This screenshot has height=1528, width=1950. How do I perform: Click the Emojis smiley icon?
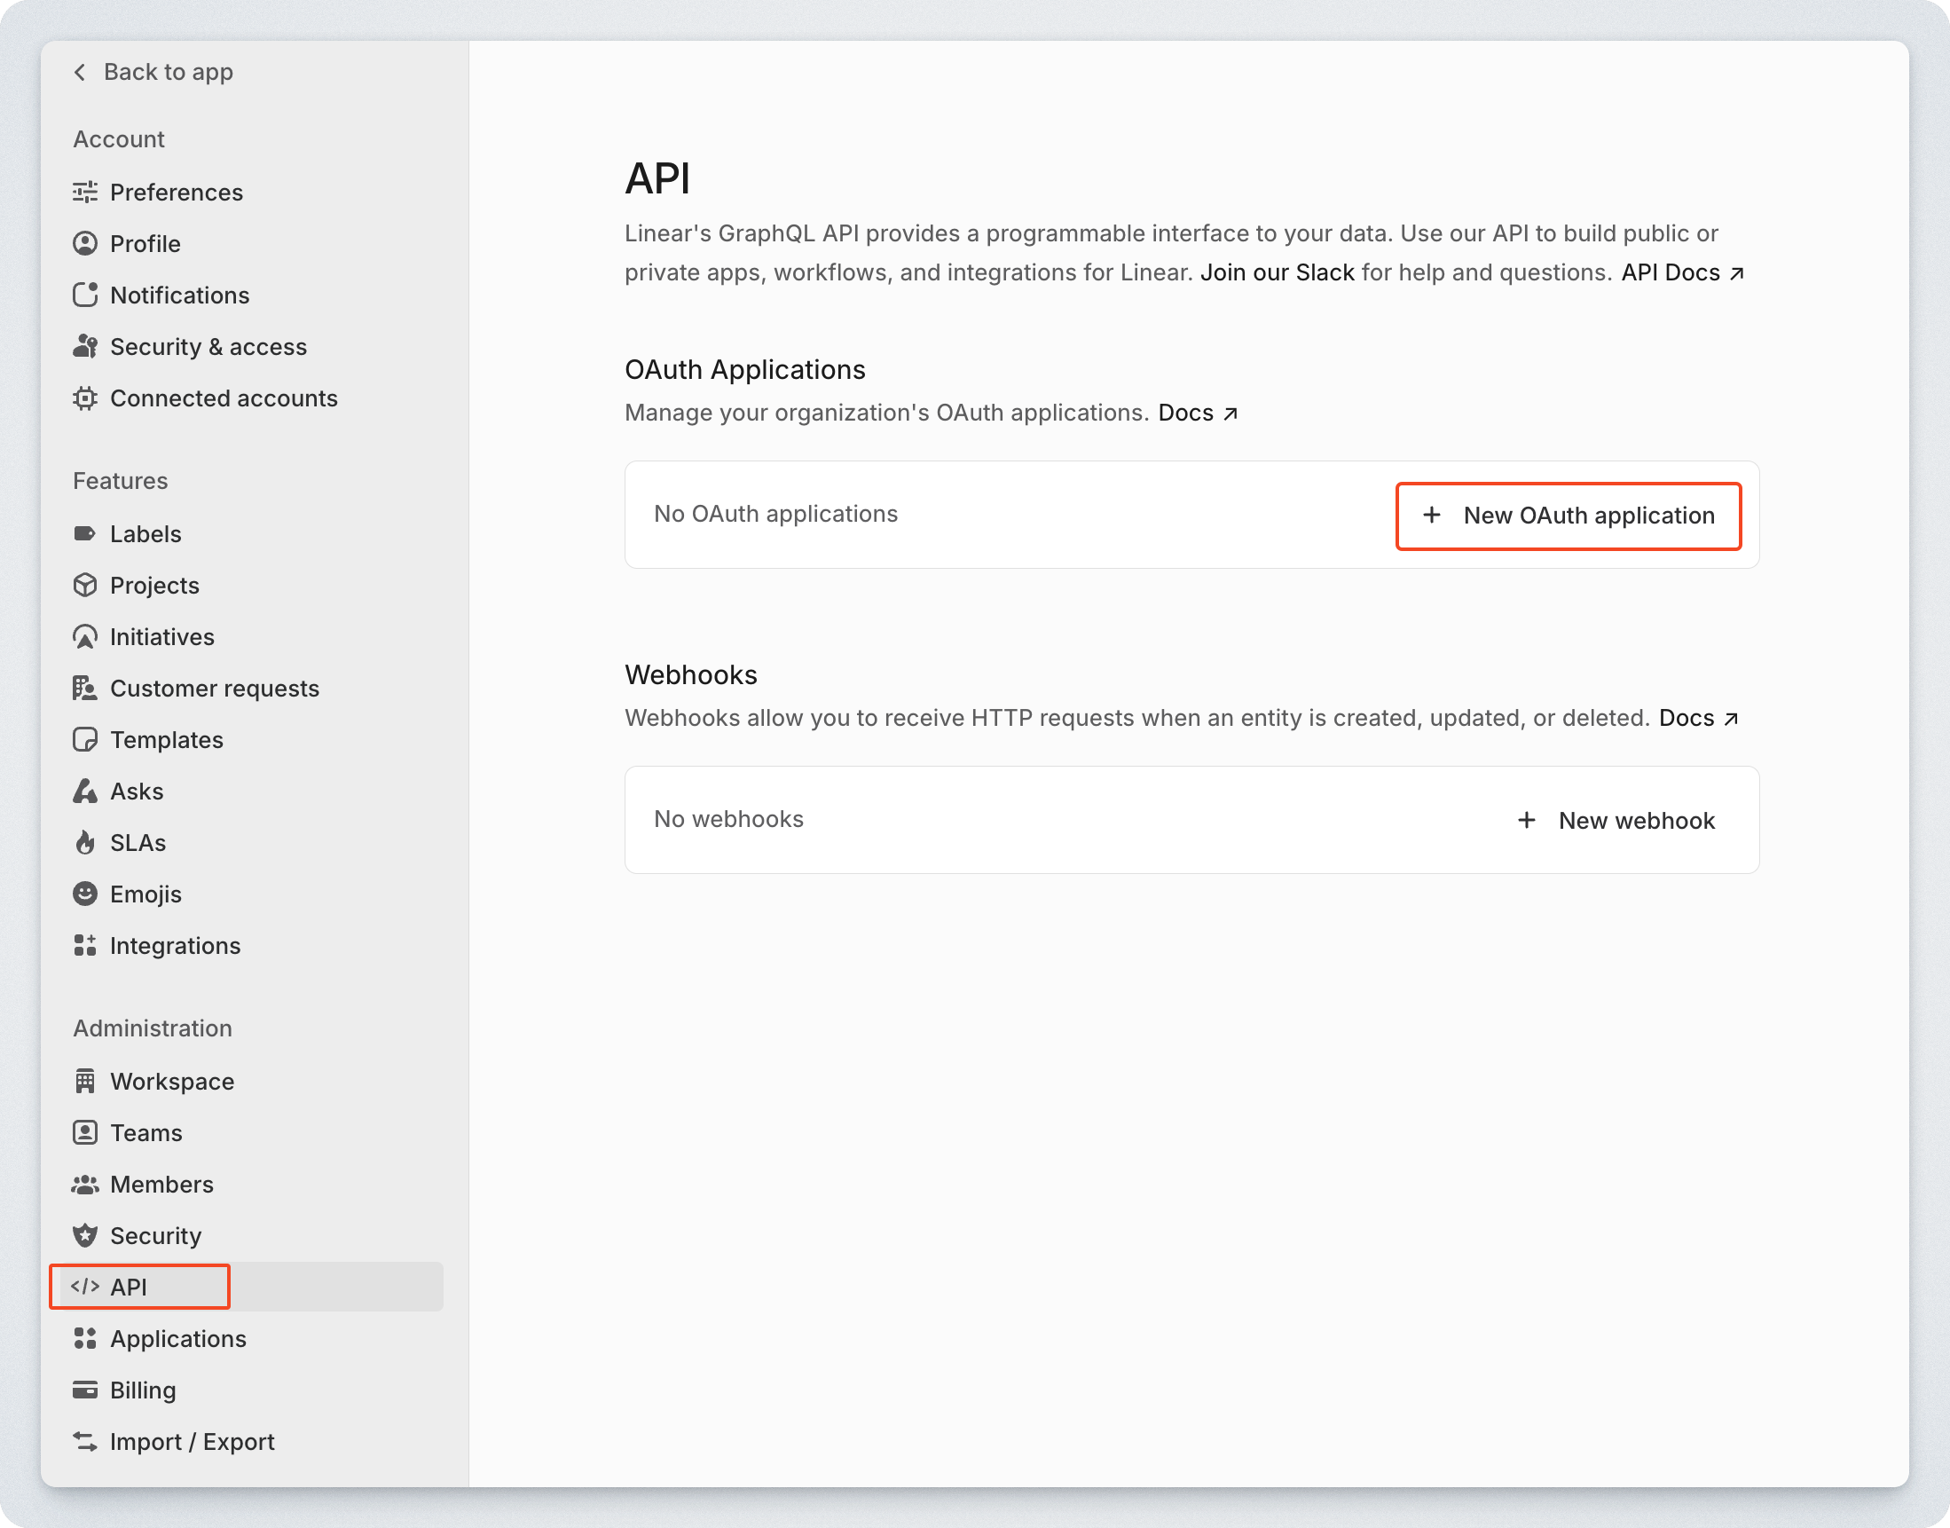[85, 894]
